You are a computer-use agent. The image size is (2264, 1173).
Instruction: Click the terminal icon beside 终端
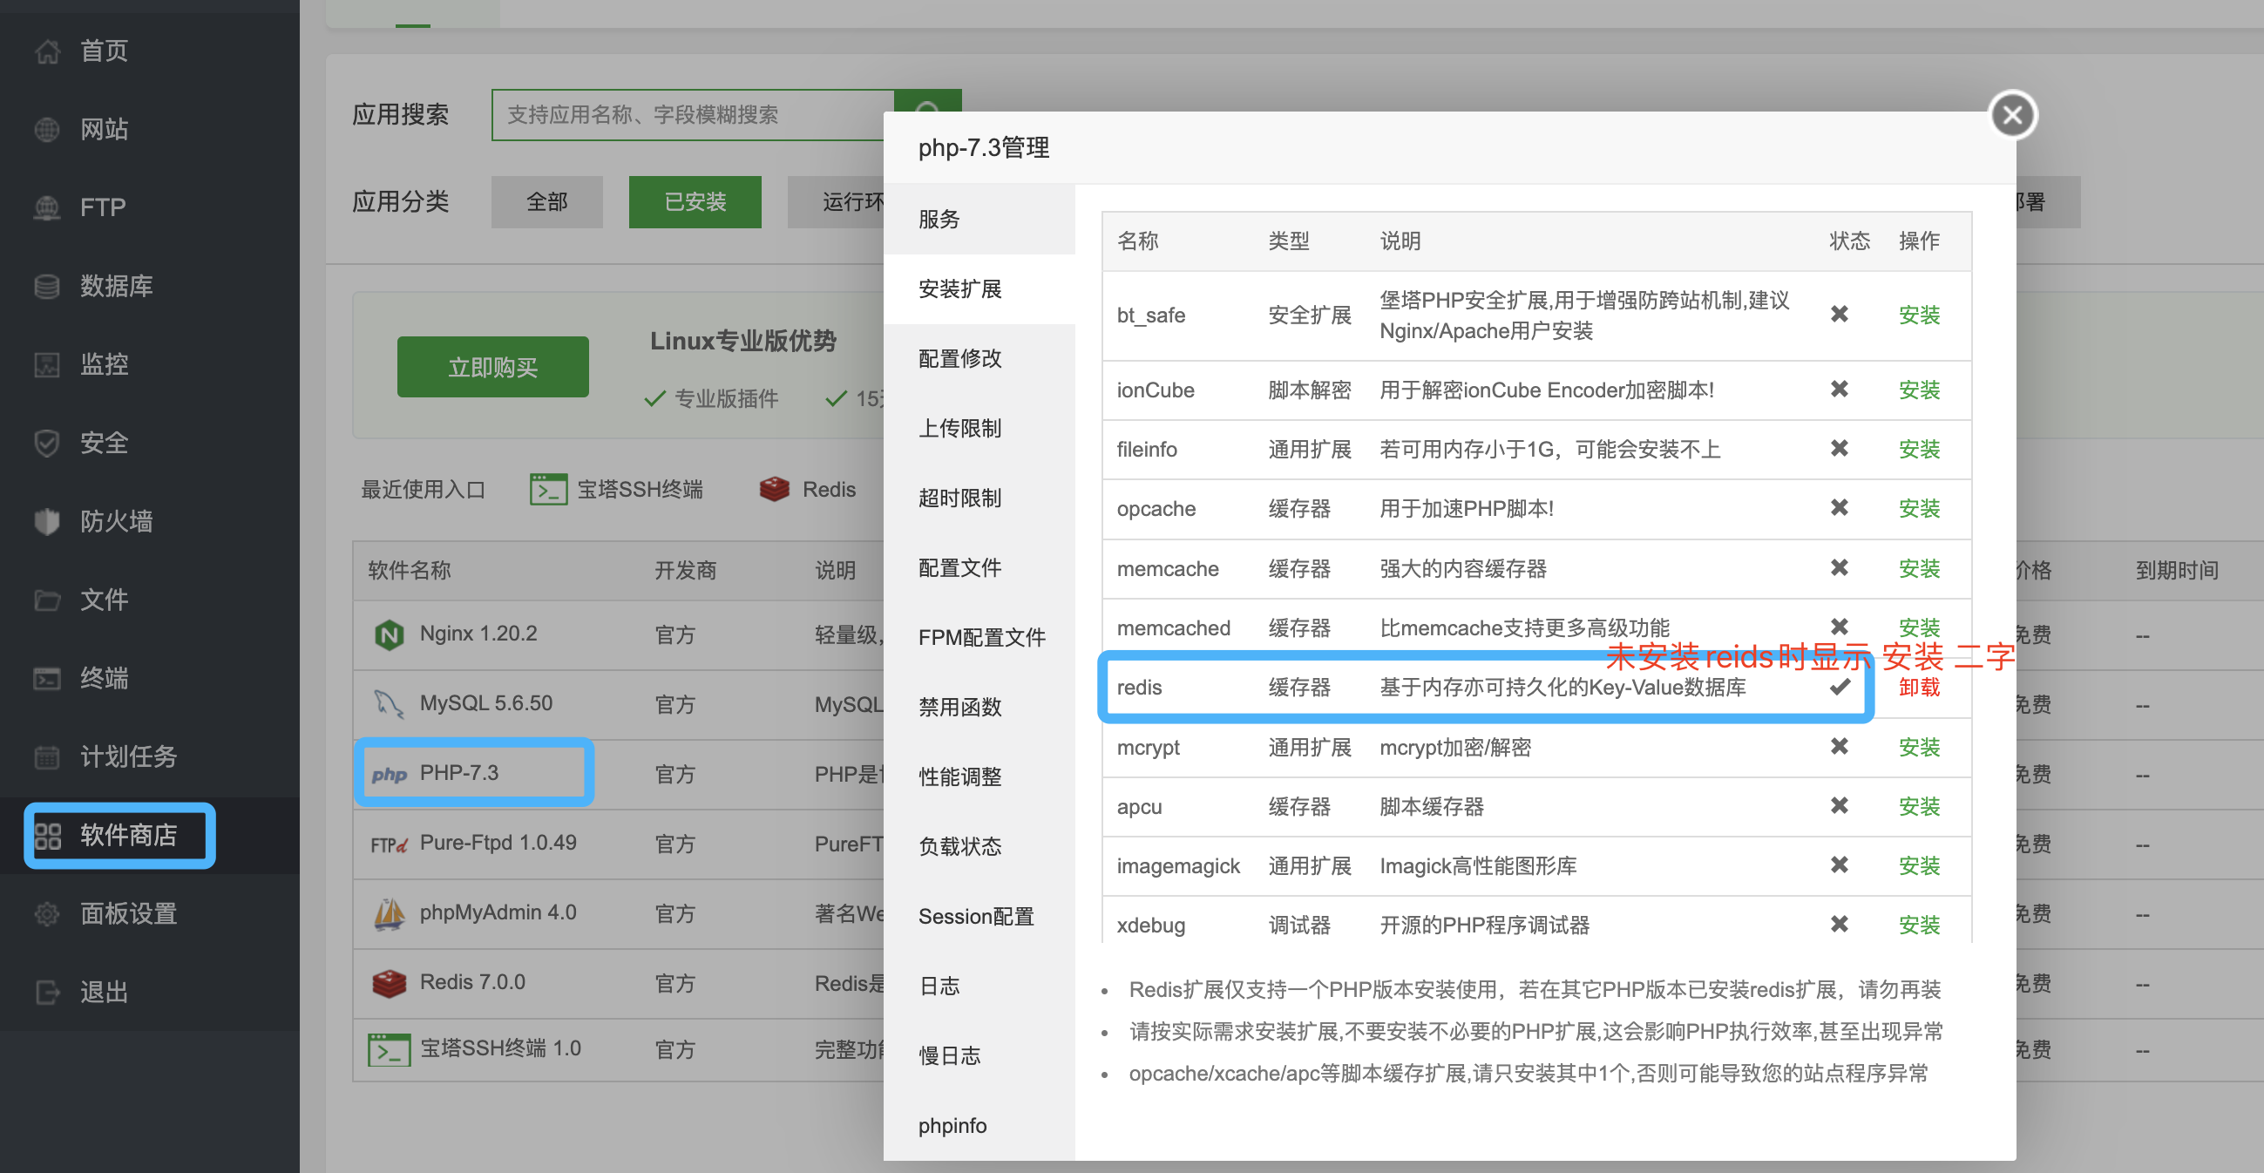click(x=47, y=679)
